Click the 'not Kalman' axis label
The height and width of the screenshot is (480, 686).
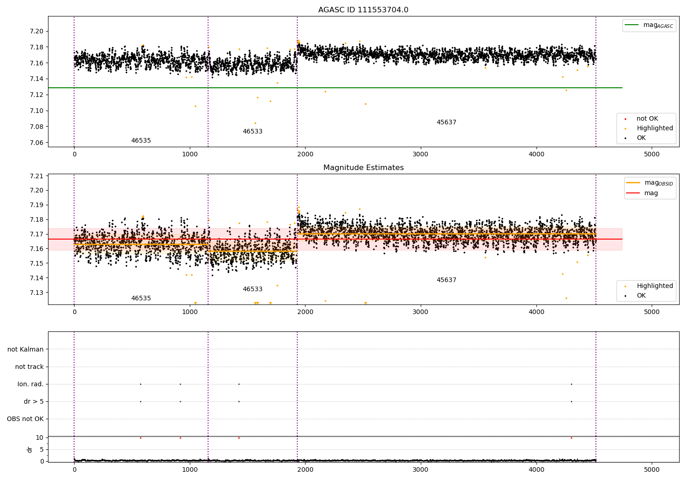pyautogui.click(x=26, y=349)
